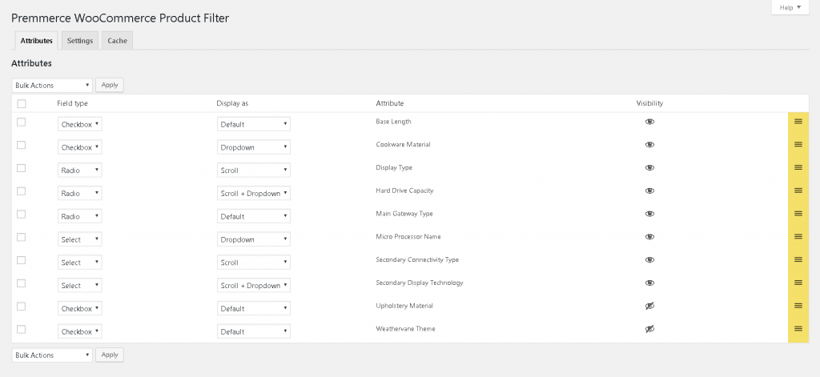Screen dimensions: 820x377
Task: Open Field type dropdown for Display Type
Action: pos(79,170)
